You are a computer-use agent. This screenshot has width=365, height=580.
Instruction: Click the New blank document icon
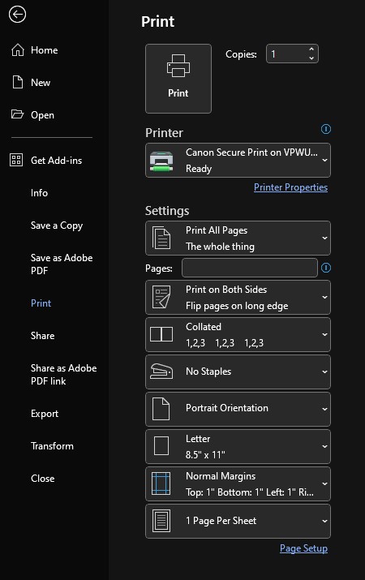(x=18, y=82)
